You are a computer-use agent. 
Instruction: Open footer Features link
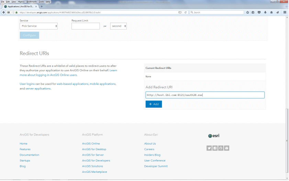tap(25, 149)
